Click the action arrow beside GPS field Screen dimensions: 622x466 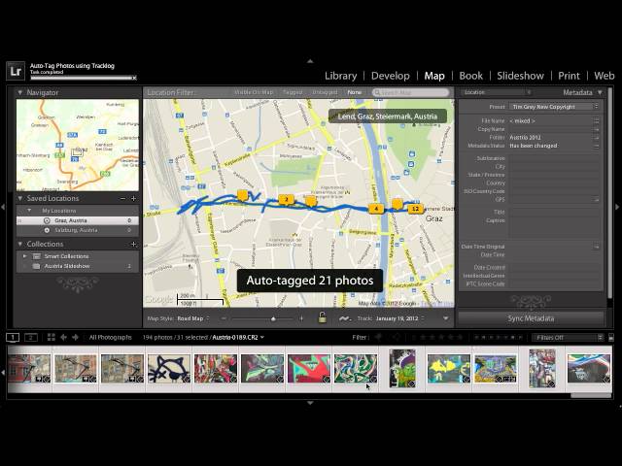point(596,200)
